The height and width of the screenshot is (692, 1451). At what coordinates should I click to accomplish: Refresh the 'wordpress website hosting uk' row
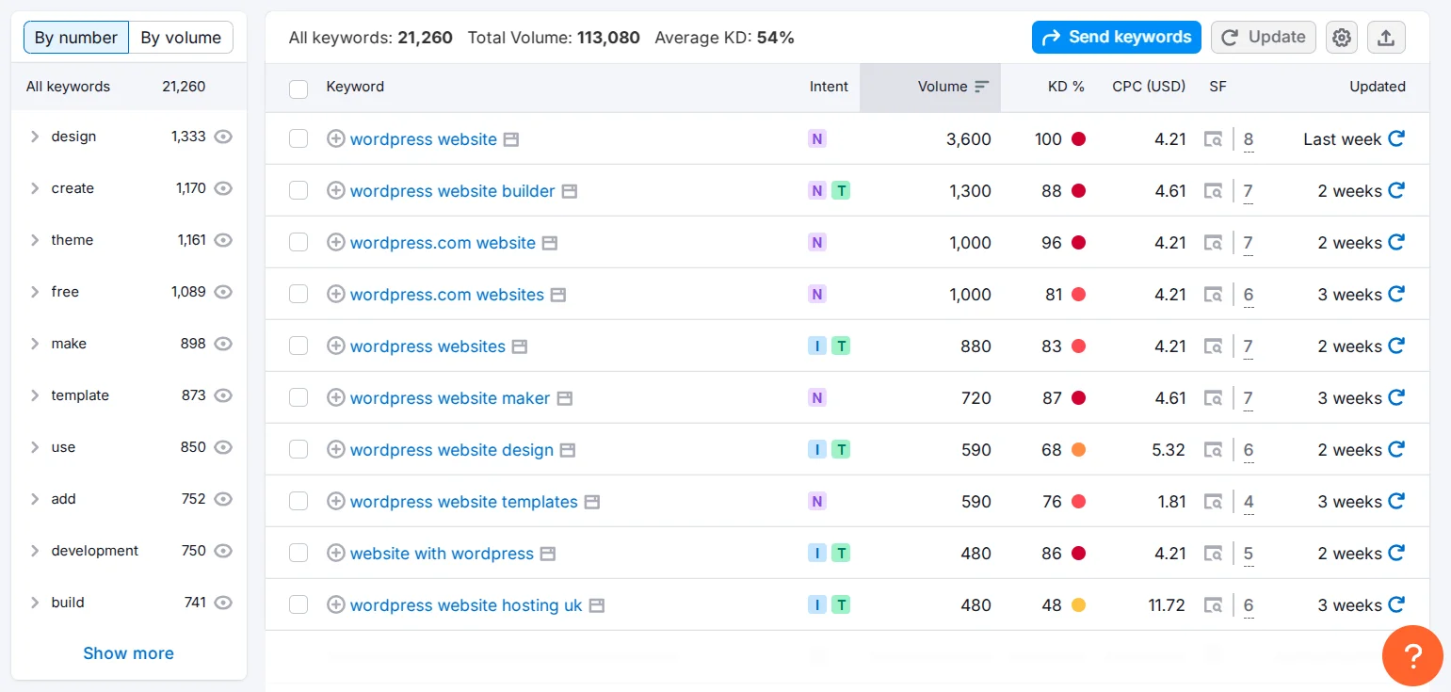(x=1396, y=604)
